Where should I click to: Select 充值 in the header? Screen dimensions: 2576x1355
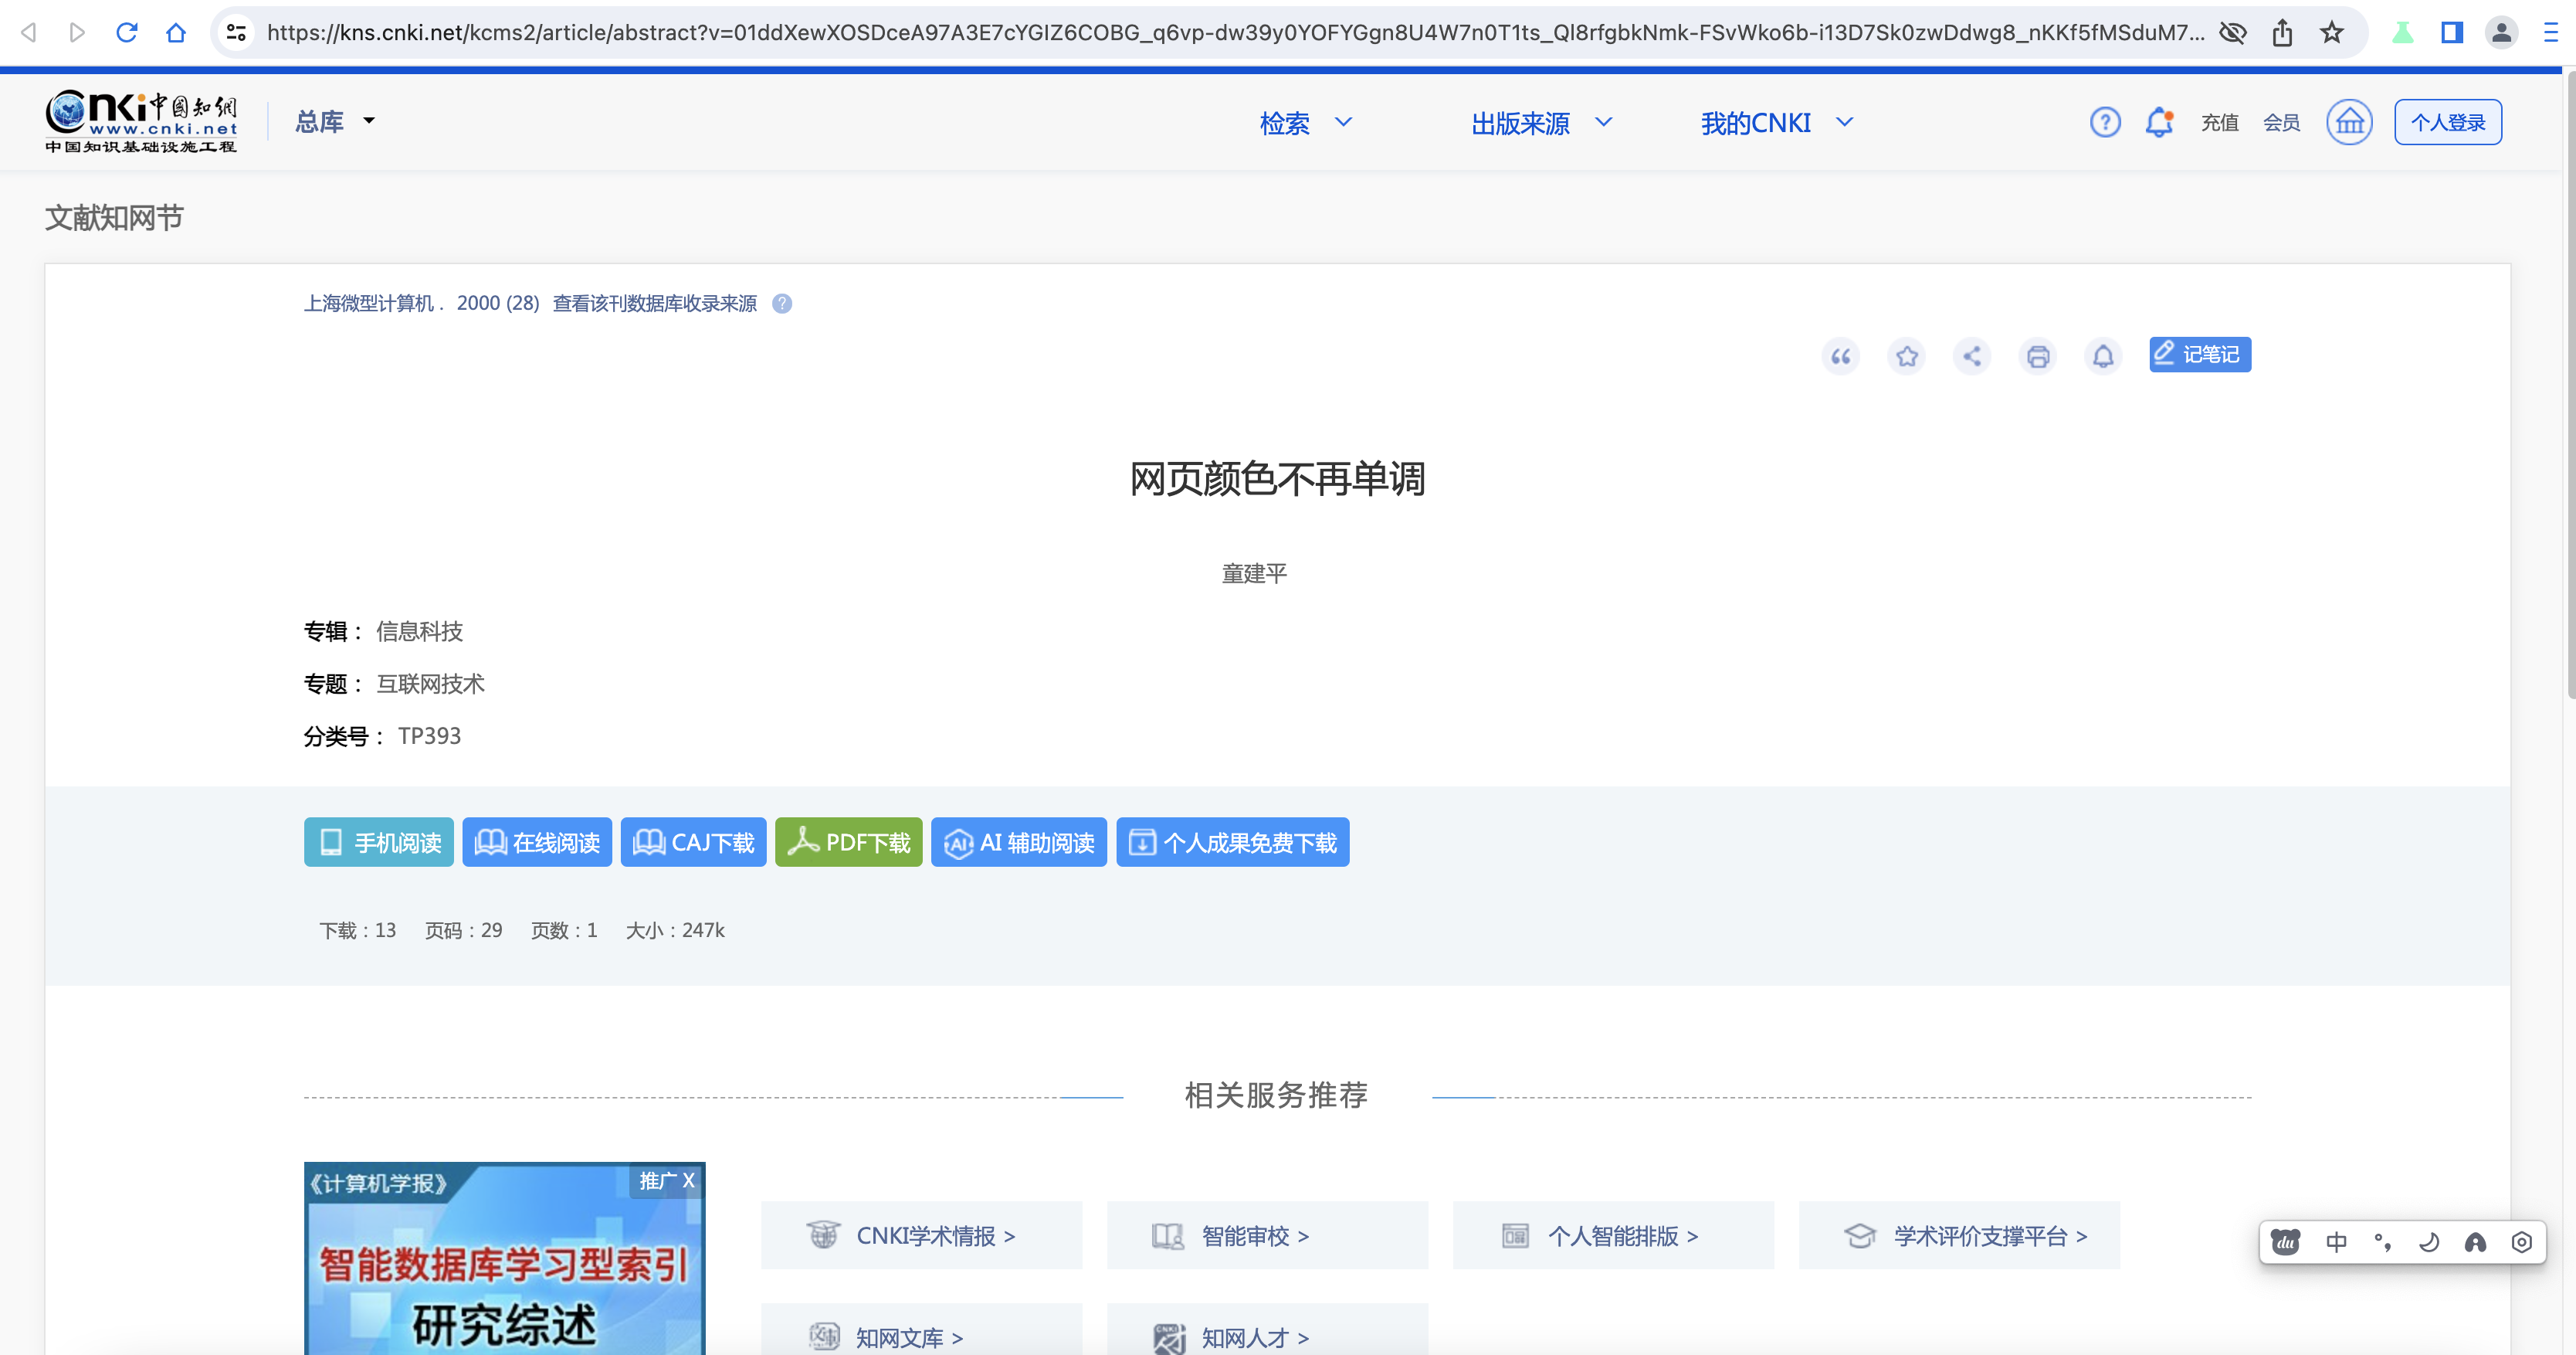pyautogui.click(x=2219, y=121)
